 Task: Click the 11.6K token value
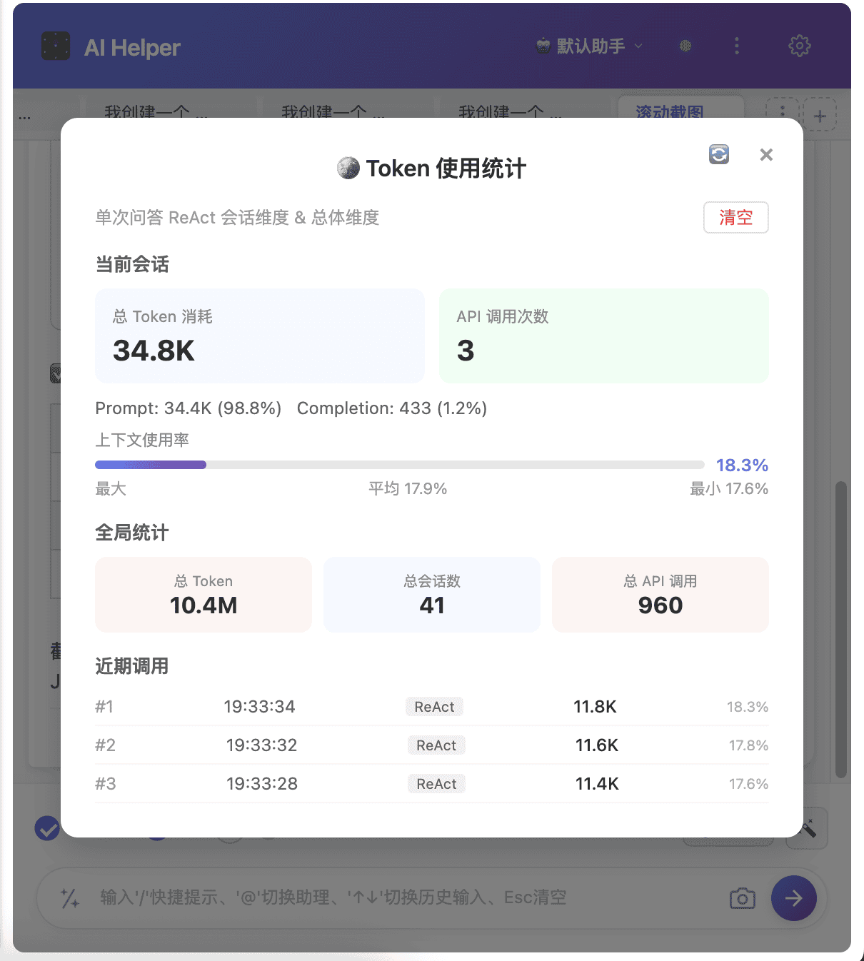pos(597,745)
